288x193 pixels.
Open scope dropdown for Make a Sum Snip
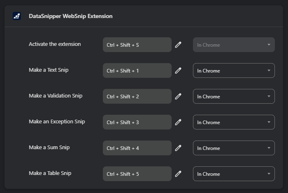pyautogui.click(x=234, y=148)
